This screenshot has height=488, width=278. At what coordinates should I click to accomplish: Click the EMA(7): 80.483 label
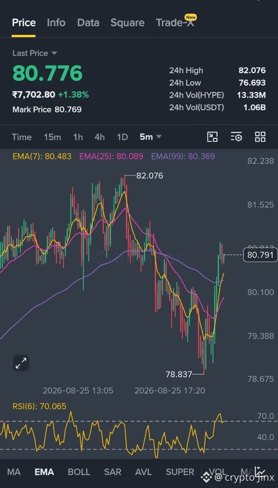pos(42,156)
